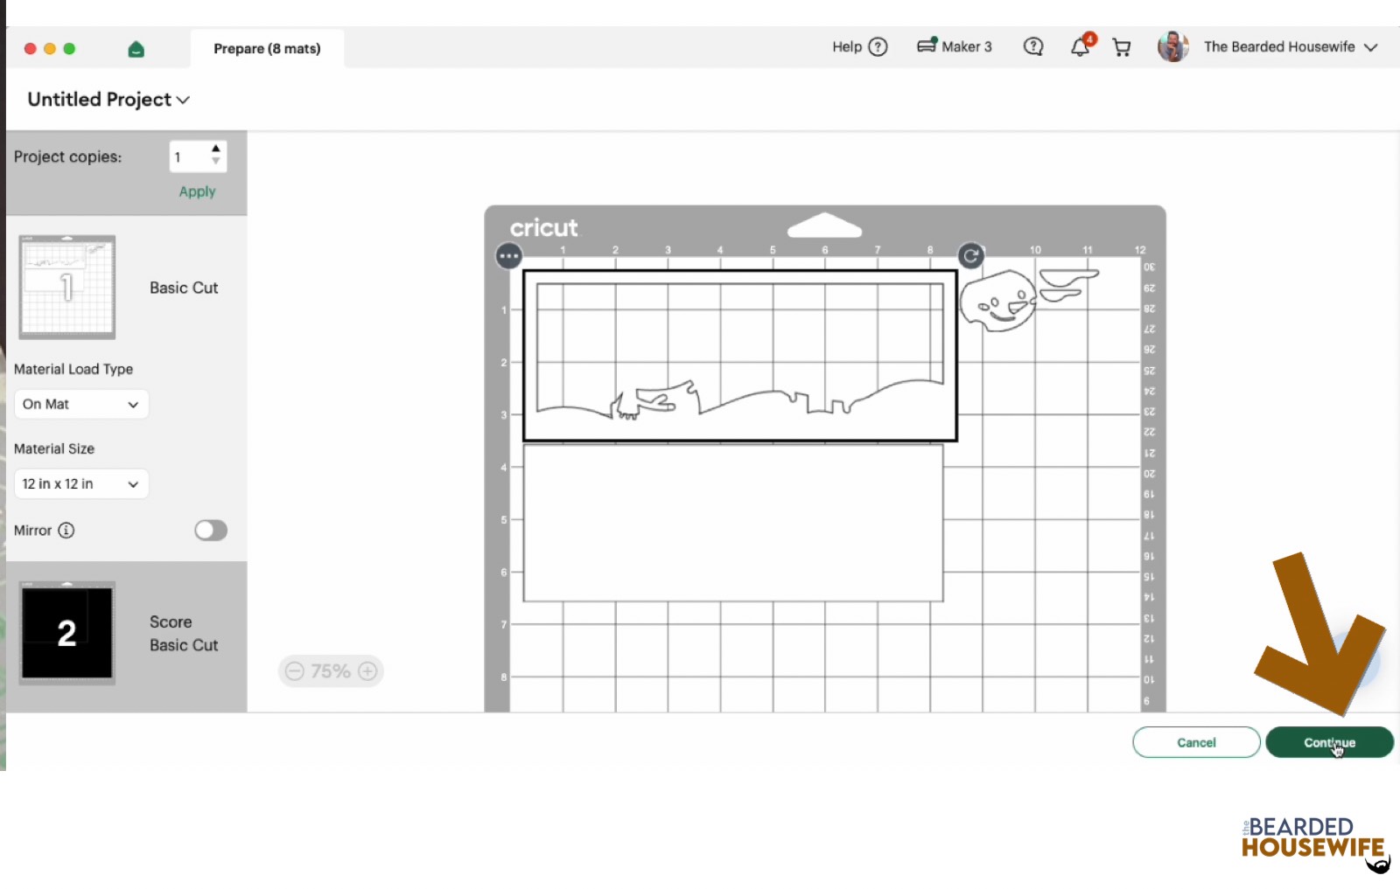Select the mat 1 thumbnail

(67, 287)
